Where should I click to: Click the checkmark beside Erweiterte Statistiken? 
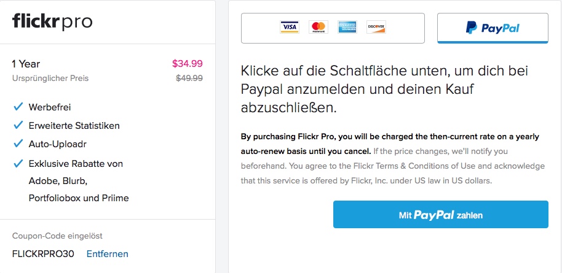(x=18, y=126)
